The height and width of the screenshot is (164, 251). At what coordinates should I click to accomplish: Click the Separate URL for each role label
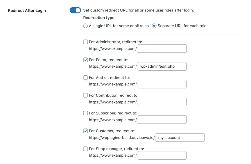point(182,26)
